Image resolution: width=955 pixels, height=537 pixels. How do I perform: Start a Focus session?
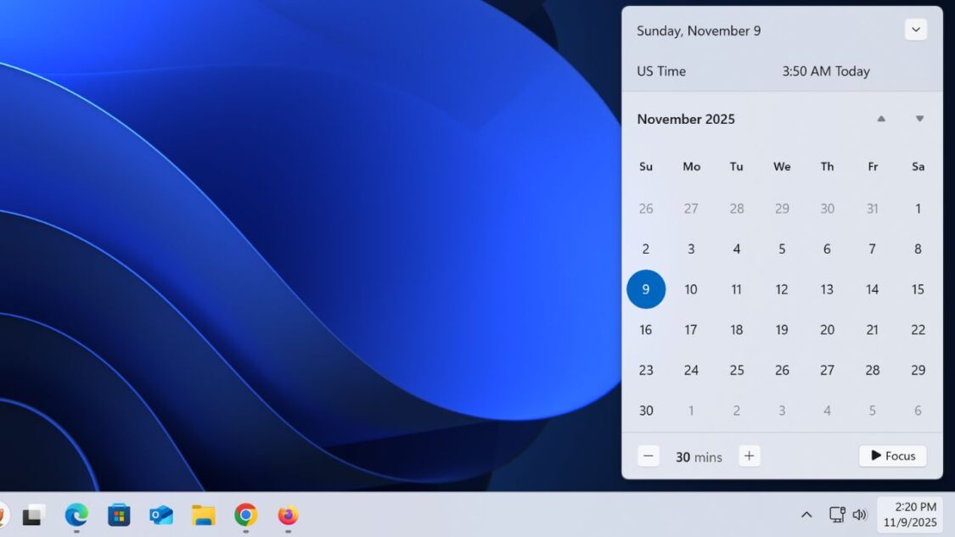893,456
